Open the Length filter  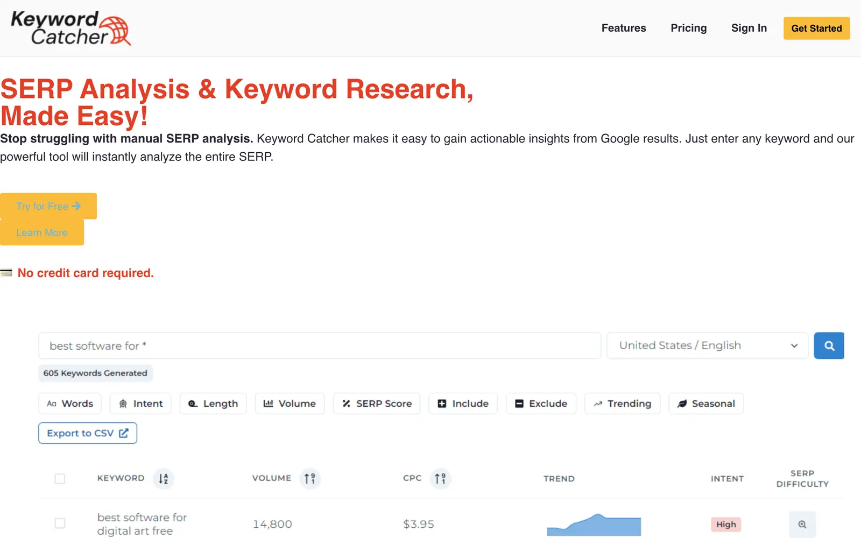point(213,403)
